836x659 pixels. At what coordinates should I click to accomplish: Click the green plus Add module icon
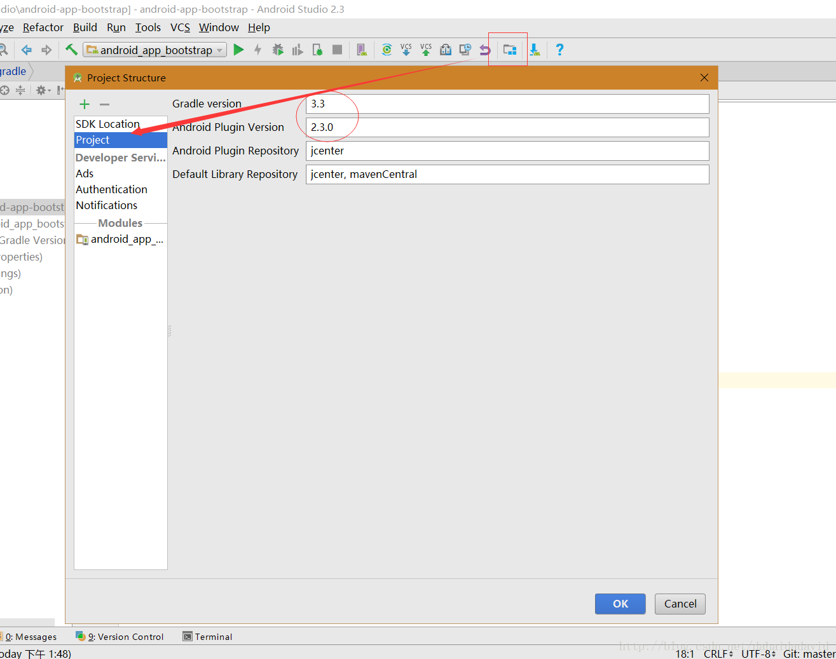click(x=85, y=104)
